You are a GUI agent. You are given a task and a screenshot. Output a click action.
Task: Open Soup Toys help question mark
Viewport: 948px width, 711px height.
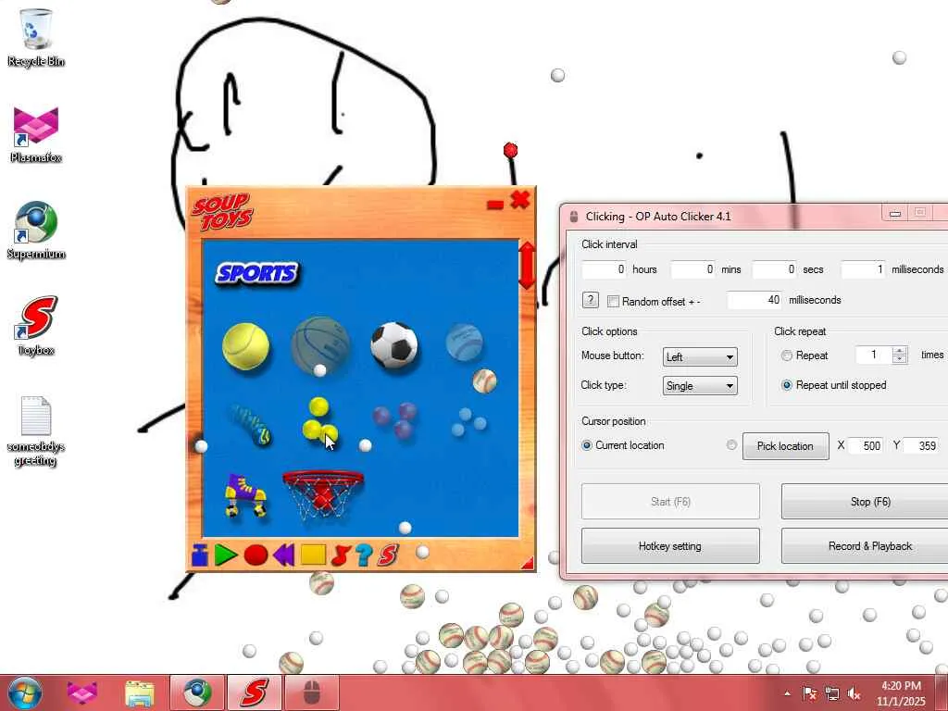tap(364, 555)
